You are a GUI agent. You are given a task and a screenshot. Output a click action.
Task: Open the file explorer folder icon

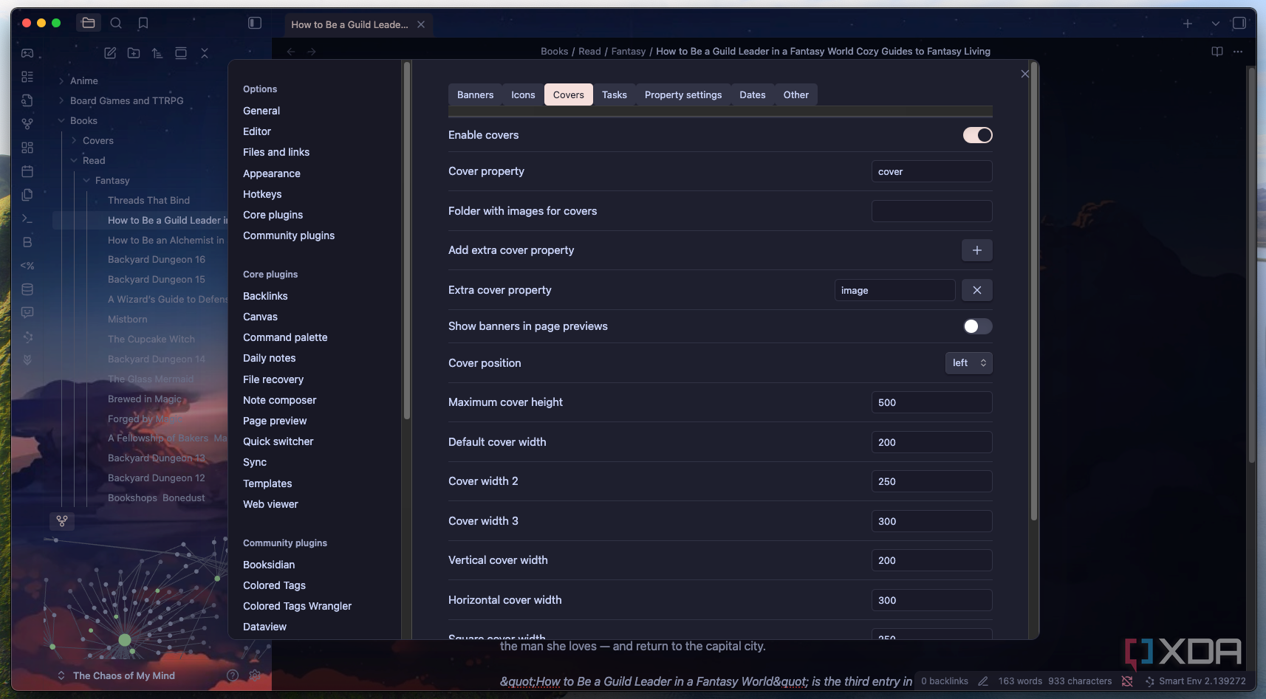click(89, 23)
